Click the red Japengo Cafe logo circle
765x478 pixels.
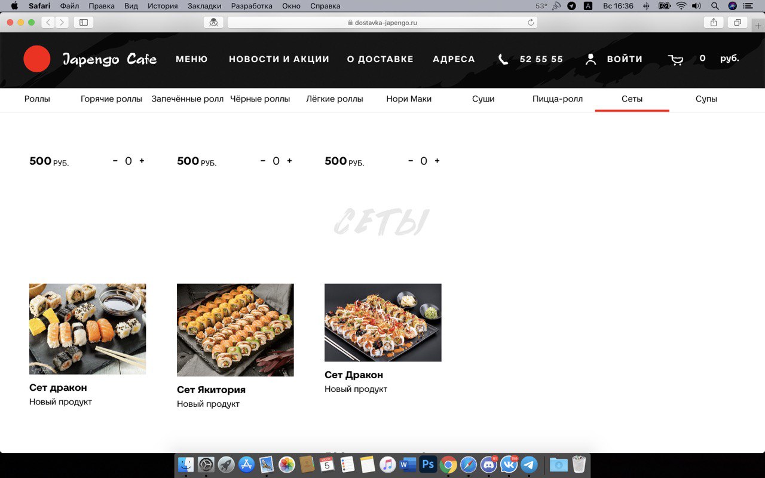[37, 59]
